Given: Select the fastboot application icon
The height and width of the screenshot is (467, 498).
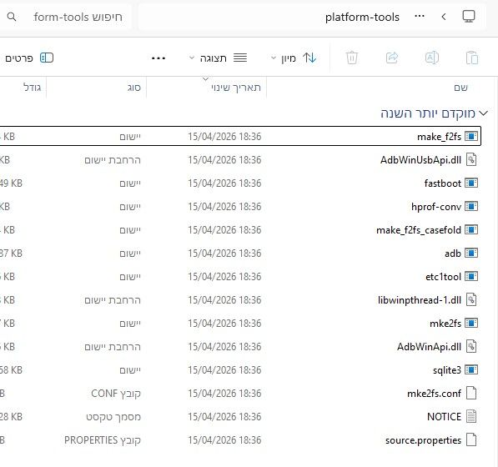Looking at the screenshot, I should click(x=471, y=183).
